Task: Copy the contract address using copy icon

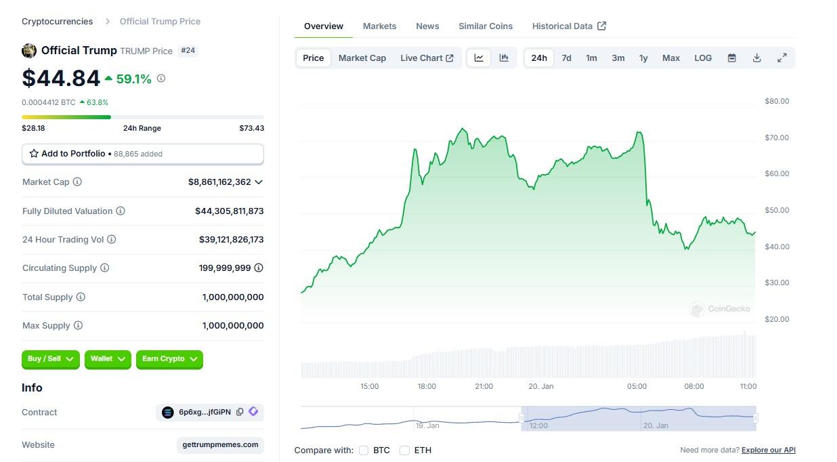Action: 240,412
